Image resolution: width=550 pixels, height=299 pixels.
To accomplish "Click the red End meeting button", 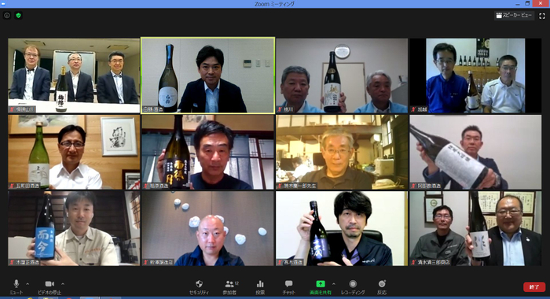I will coord(534,286).
